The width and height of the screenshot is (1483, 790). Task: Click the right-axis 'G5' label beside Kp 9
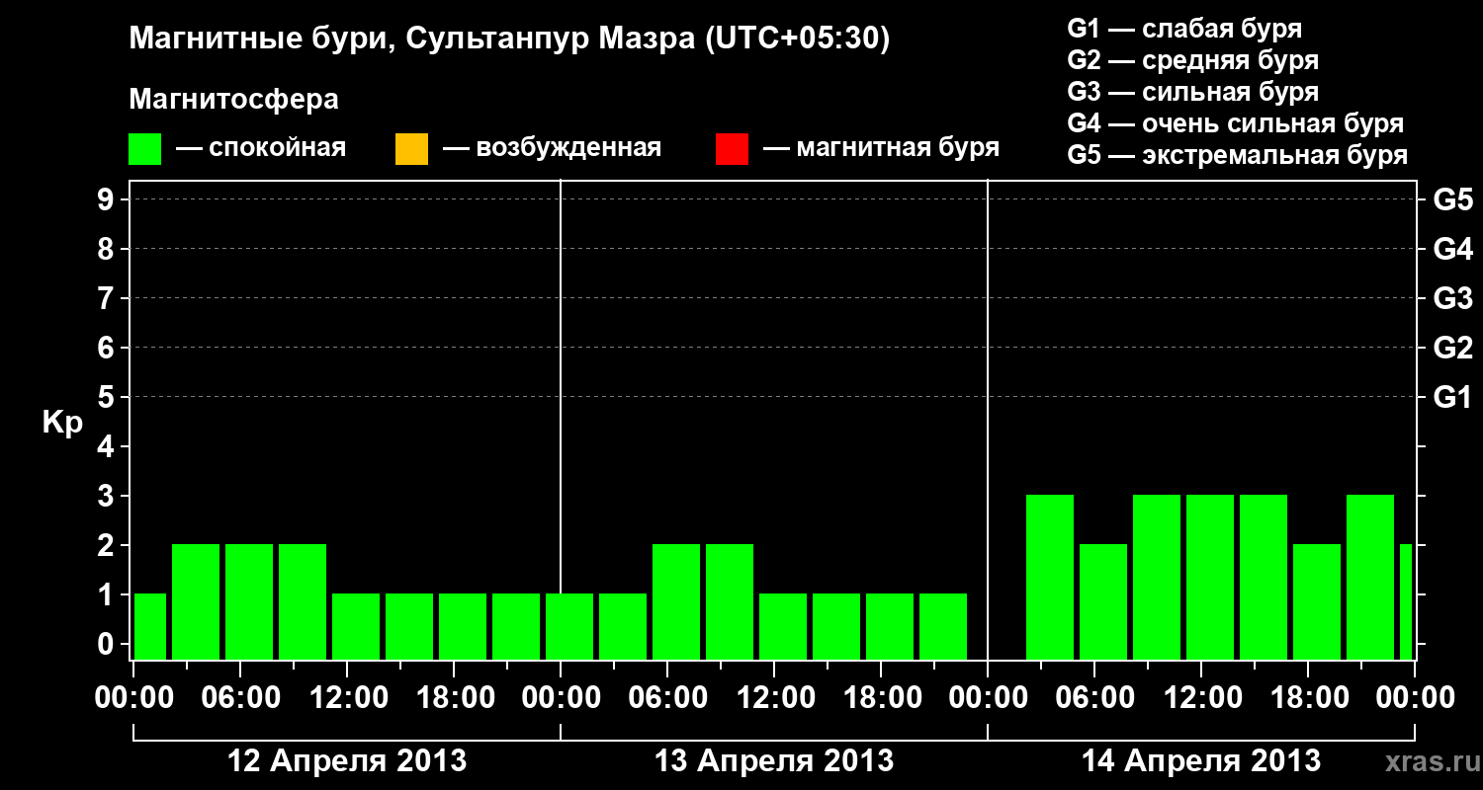1453,199
